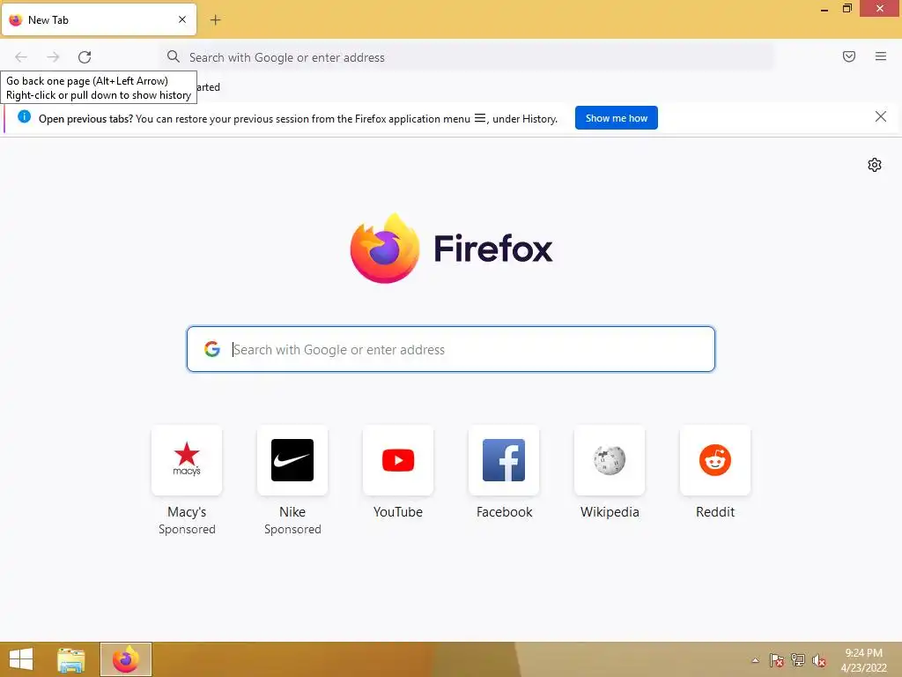Click the Forward navigation arrow
902x677 pixels.
click(53, 57)
